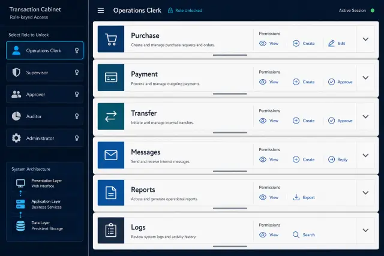Click the Reports Export download icon
Viewport: 384px width, 256px height.
coord(296,197)
